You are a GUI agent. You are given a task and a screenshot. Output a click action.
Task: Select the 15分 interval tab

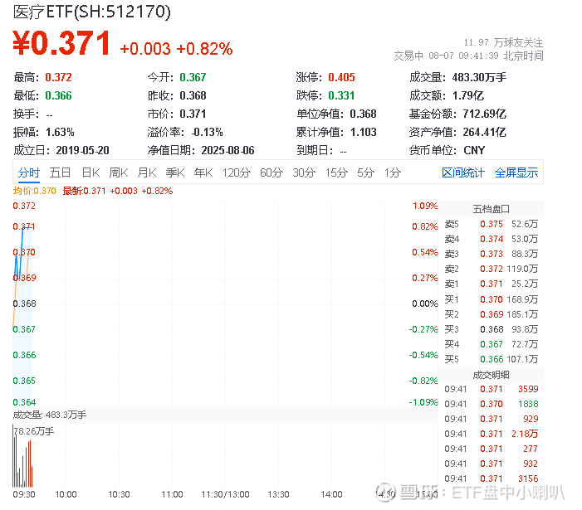[x=336, y=172]
